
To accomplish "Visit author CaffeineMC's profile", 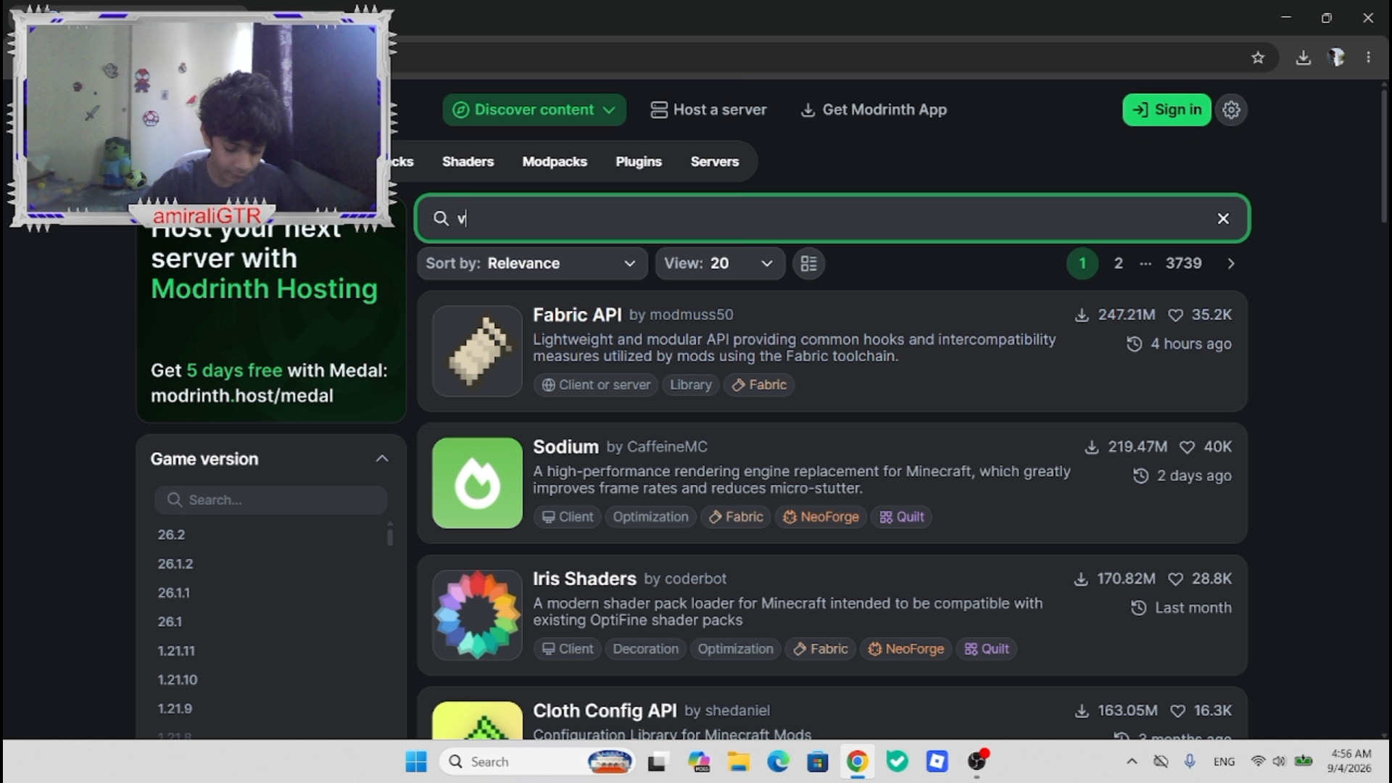I will tap(667, 447).
